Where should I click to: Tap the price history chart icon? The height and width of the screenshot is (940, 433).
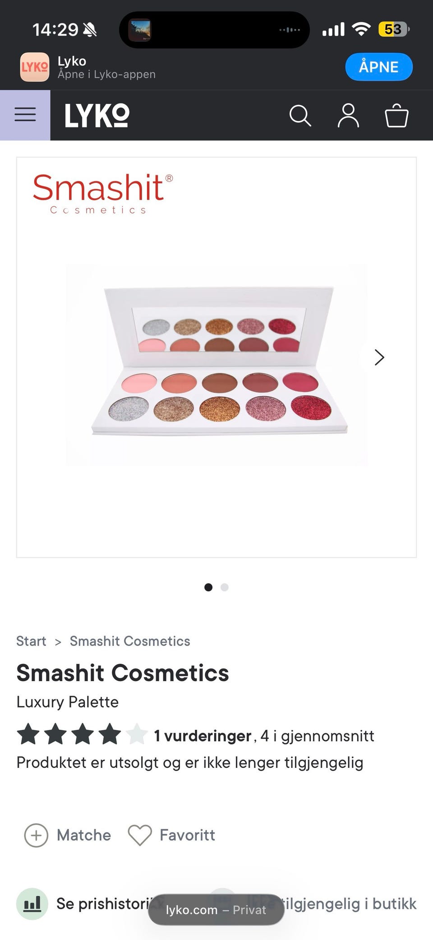click(x=32, y=904)
